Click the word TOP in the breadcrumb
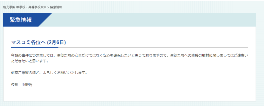The width and height of the screenshot is (264, 106). (x=43, y=7)
